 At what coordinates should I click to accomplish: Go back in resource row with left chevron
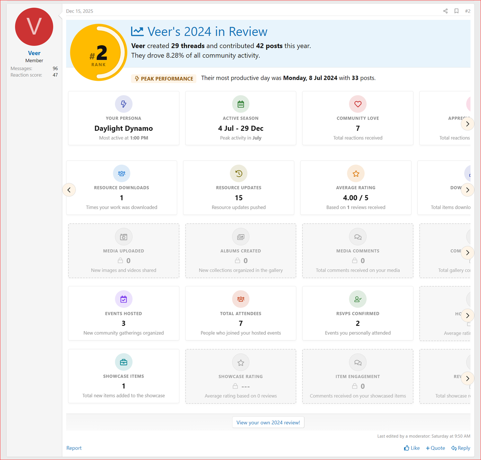[69, 190]
